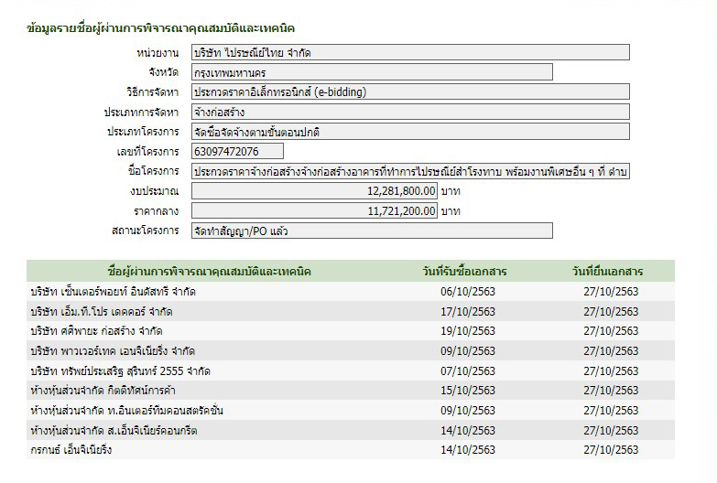Screen dimensions: 717x483
Task: Click the ประเภทโครงการ field
Action: (409, 132)
